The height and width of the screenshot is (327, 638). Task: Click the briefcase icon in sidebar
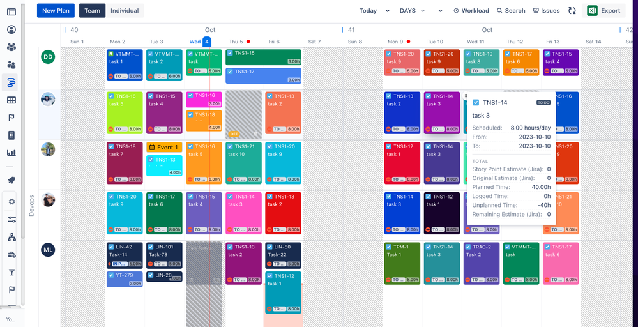click(11, 255)
